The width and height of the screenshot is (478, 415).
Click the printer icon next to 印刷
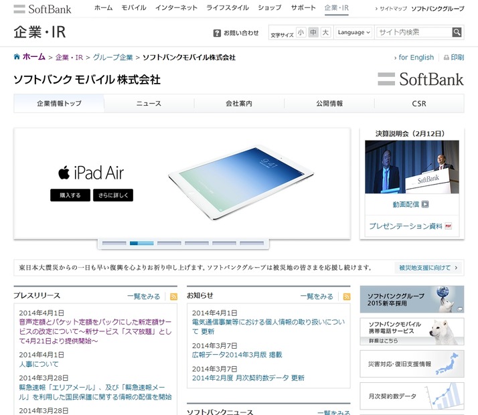(446, 58)
